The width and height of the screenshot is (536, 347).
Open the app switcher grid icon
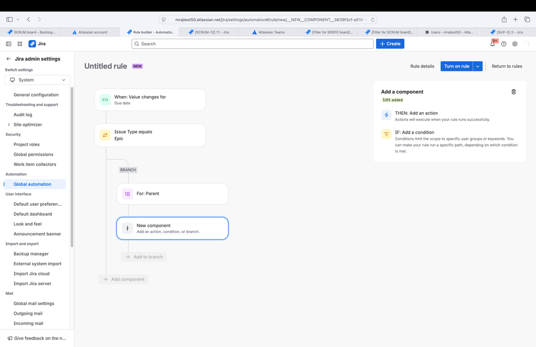point(20,44)
